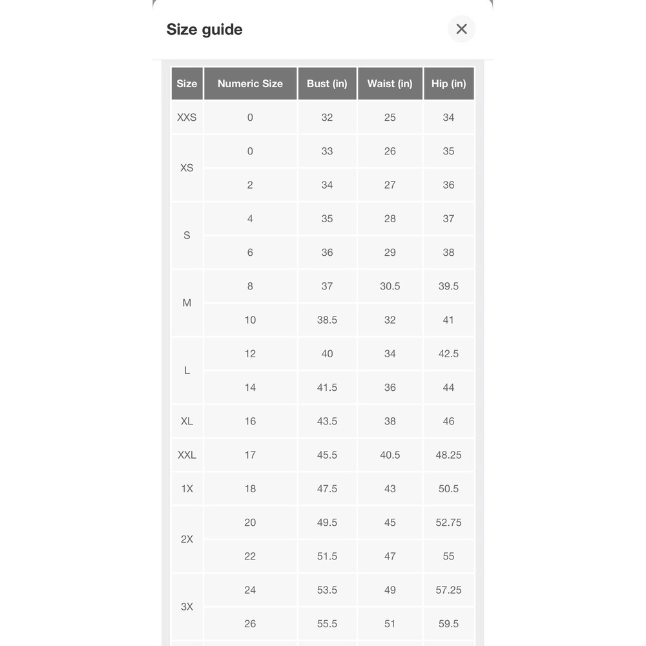Click the 48.25 hip measurement cell
Viewport: 646px width, 646px height.
(x=448, y=455)
